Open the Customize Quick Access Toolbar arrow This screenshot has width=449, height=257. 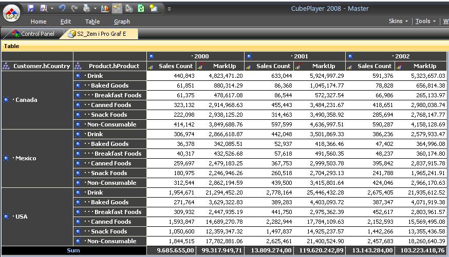coord(169,9)
